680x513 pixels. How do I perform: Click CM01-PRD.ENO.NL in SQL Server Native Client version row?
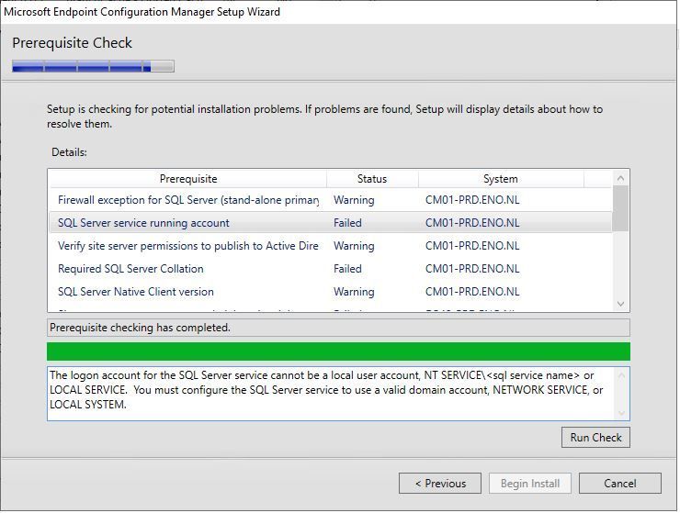[x=472, y=292]
